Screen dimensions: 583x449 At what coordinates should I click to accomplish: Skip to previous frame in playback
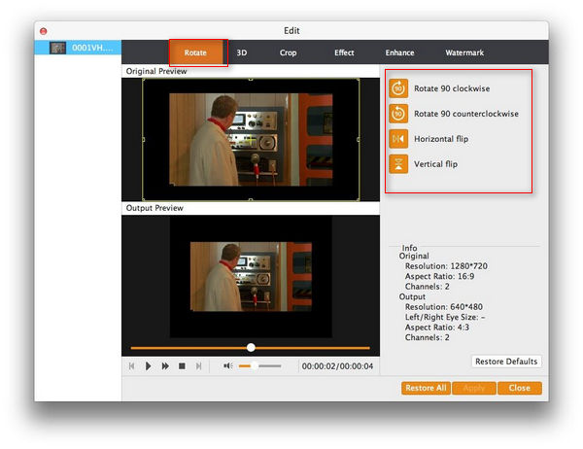tap(131, 366)
